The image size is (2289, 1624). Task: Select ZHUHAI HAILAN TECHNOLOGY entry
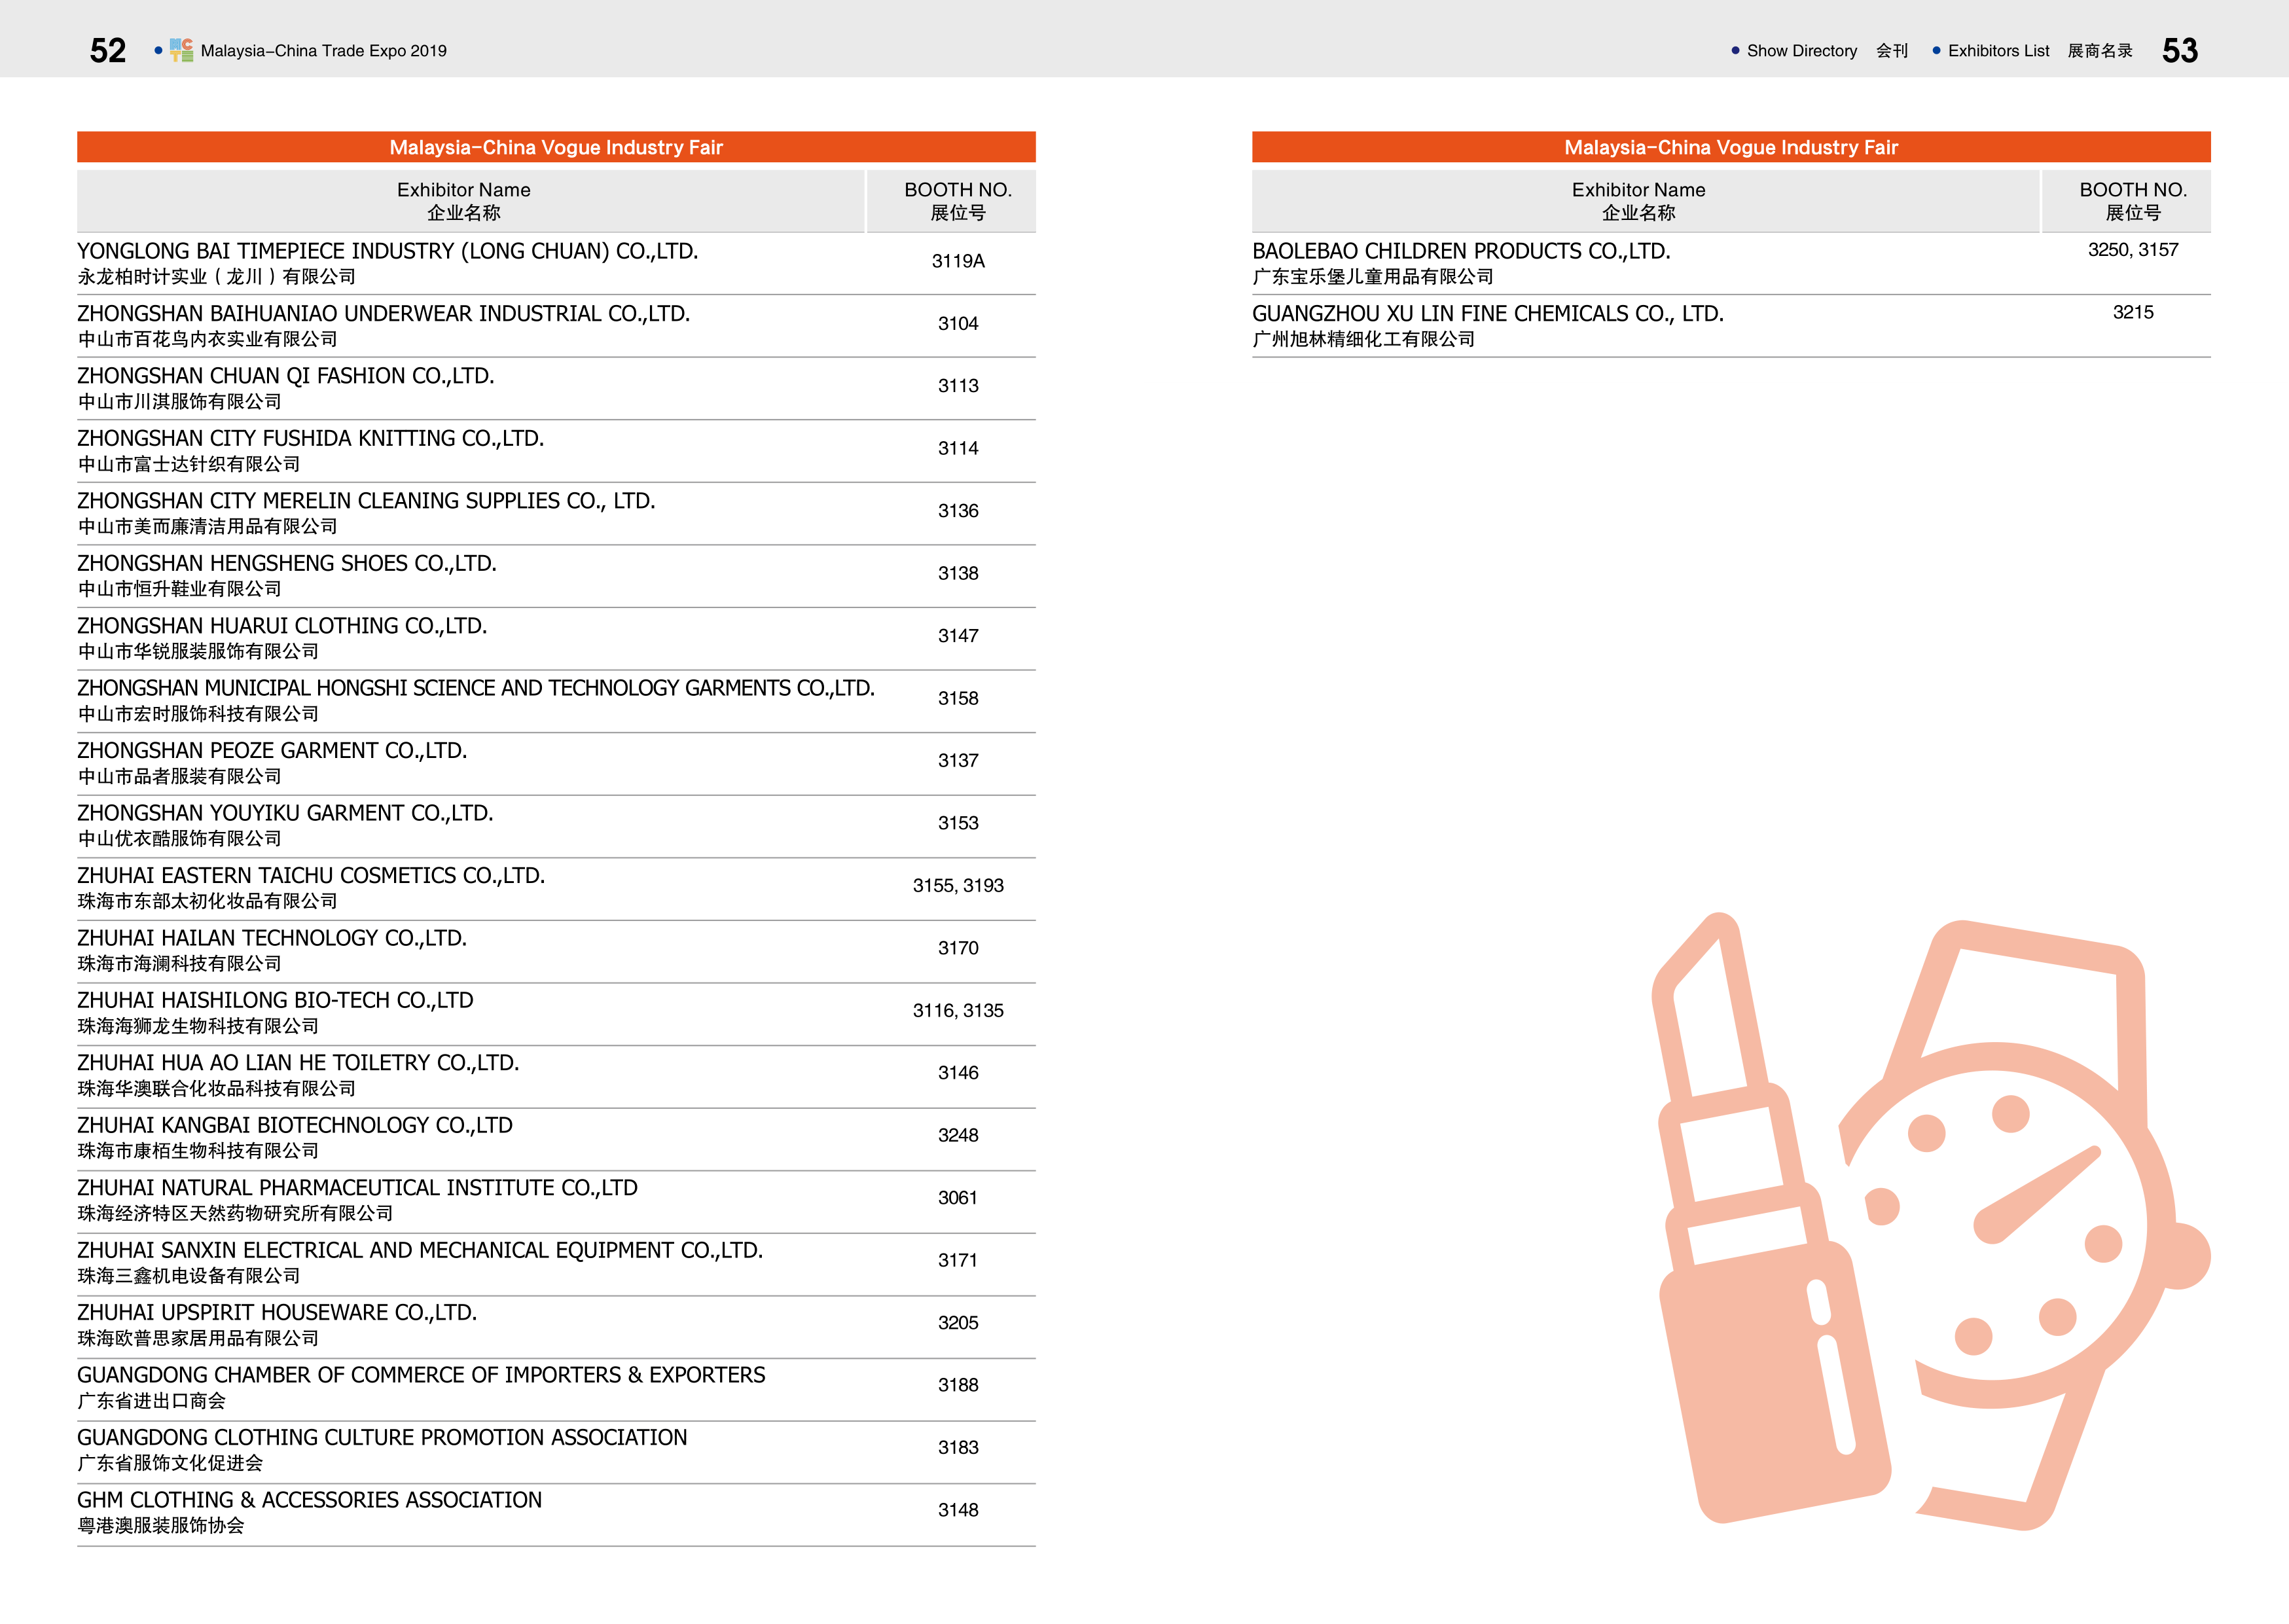pyautogui.click(x=273, y=950)
